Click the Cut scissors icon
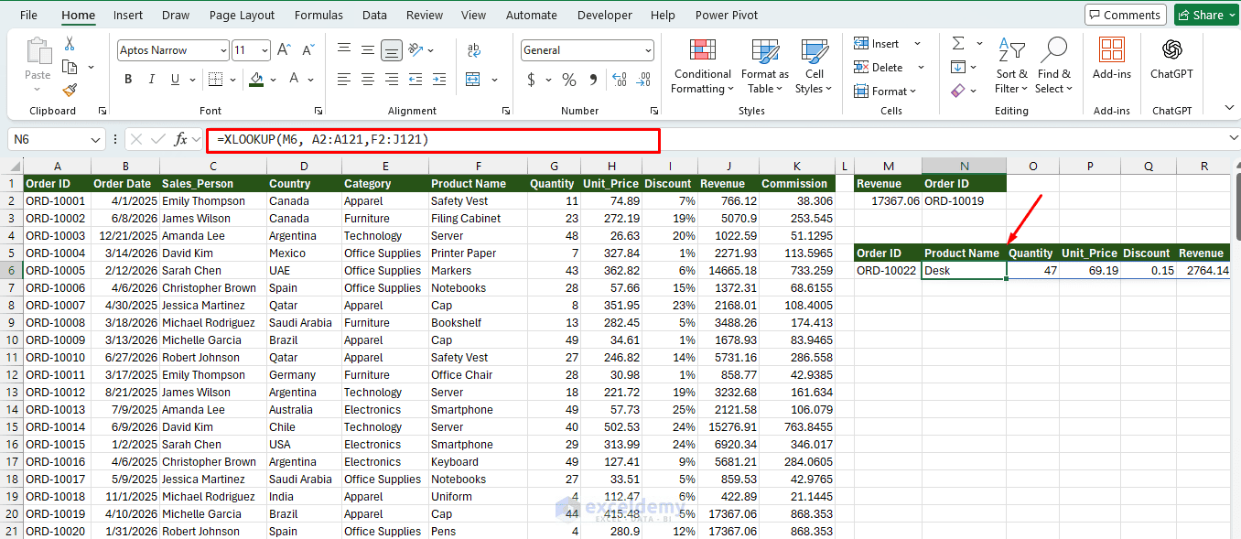 (70, 44)
